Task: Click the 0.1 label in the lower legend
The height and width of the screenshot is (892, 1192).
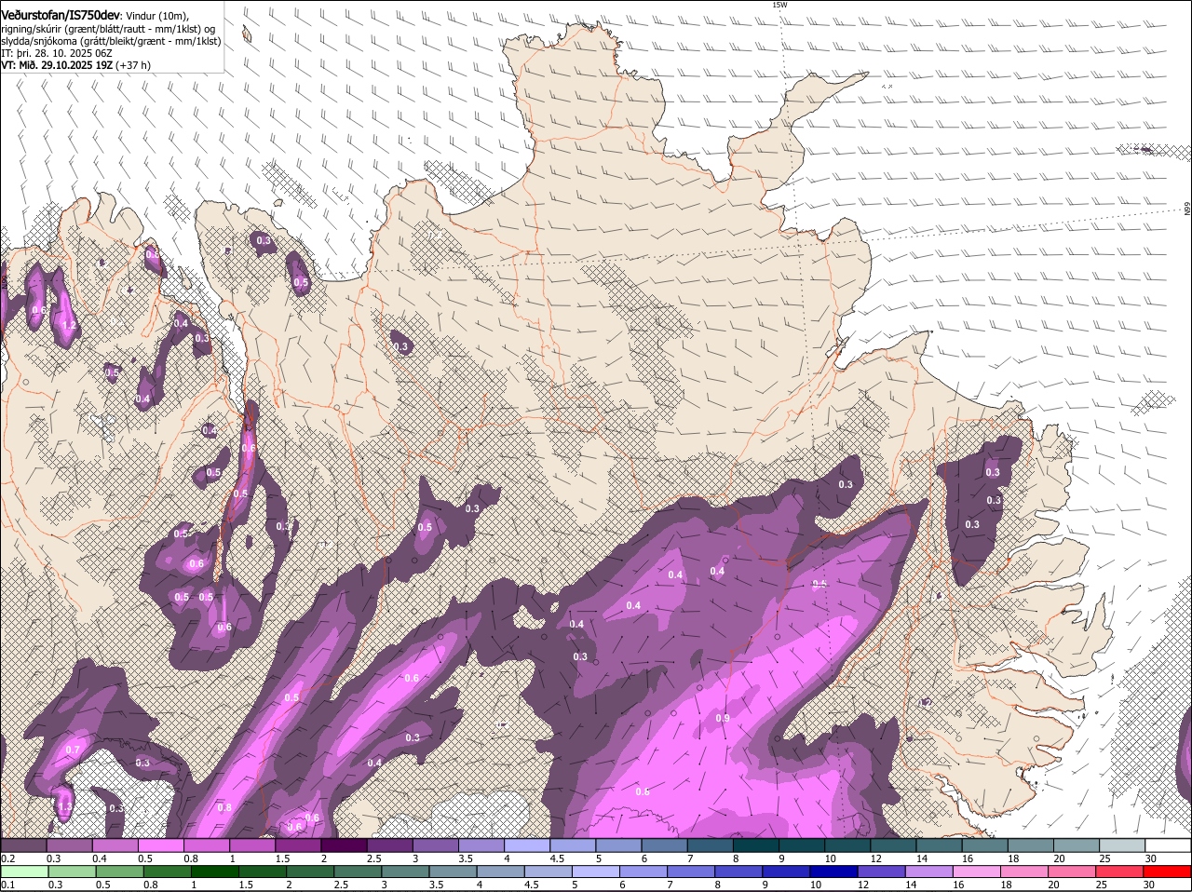Action: pos(7,884)
